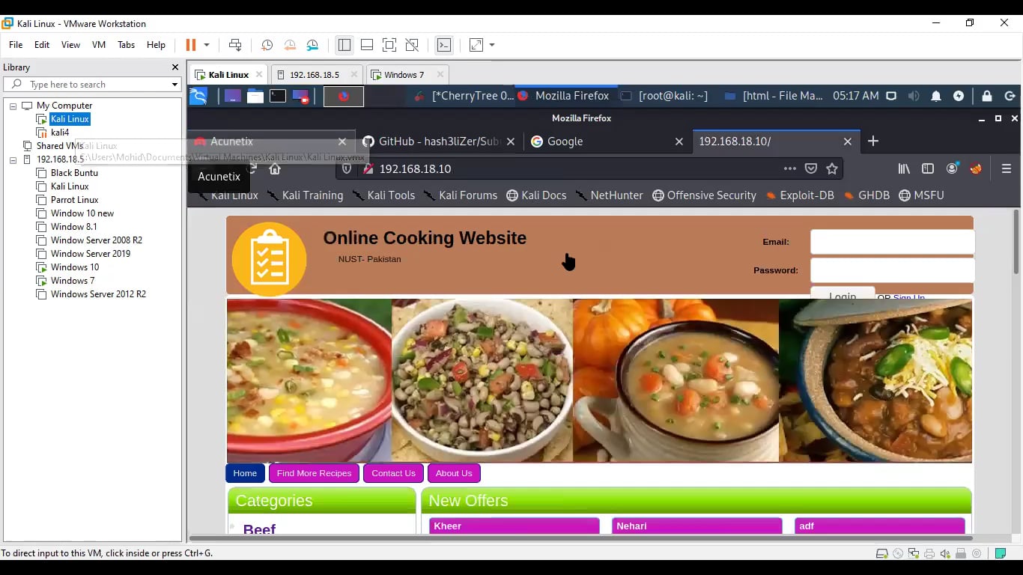Open the Find More Recipes page
The image size is (1023, 575).
tap(314, 473)
